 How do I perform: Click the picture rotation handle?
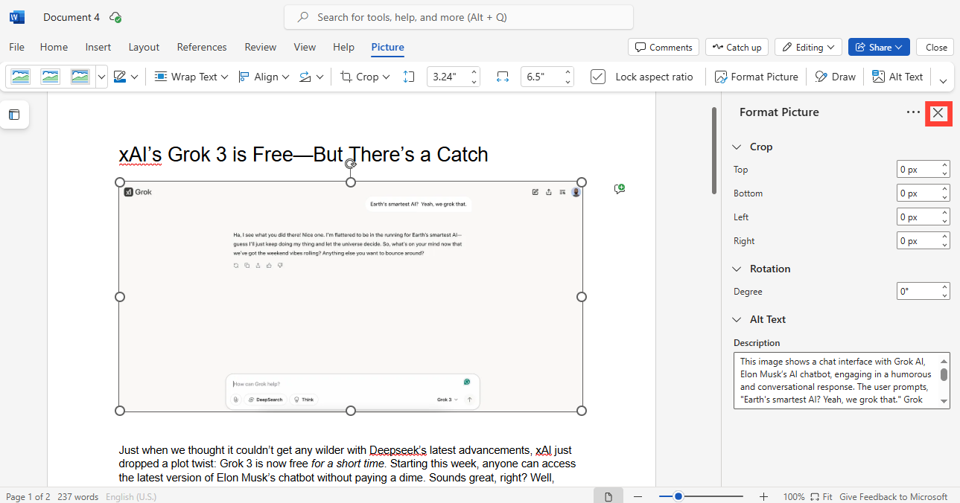(x=350, y=163)
